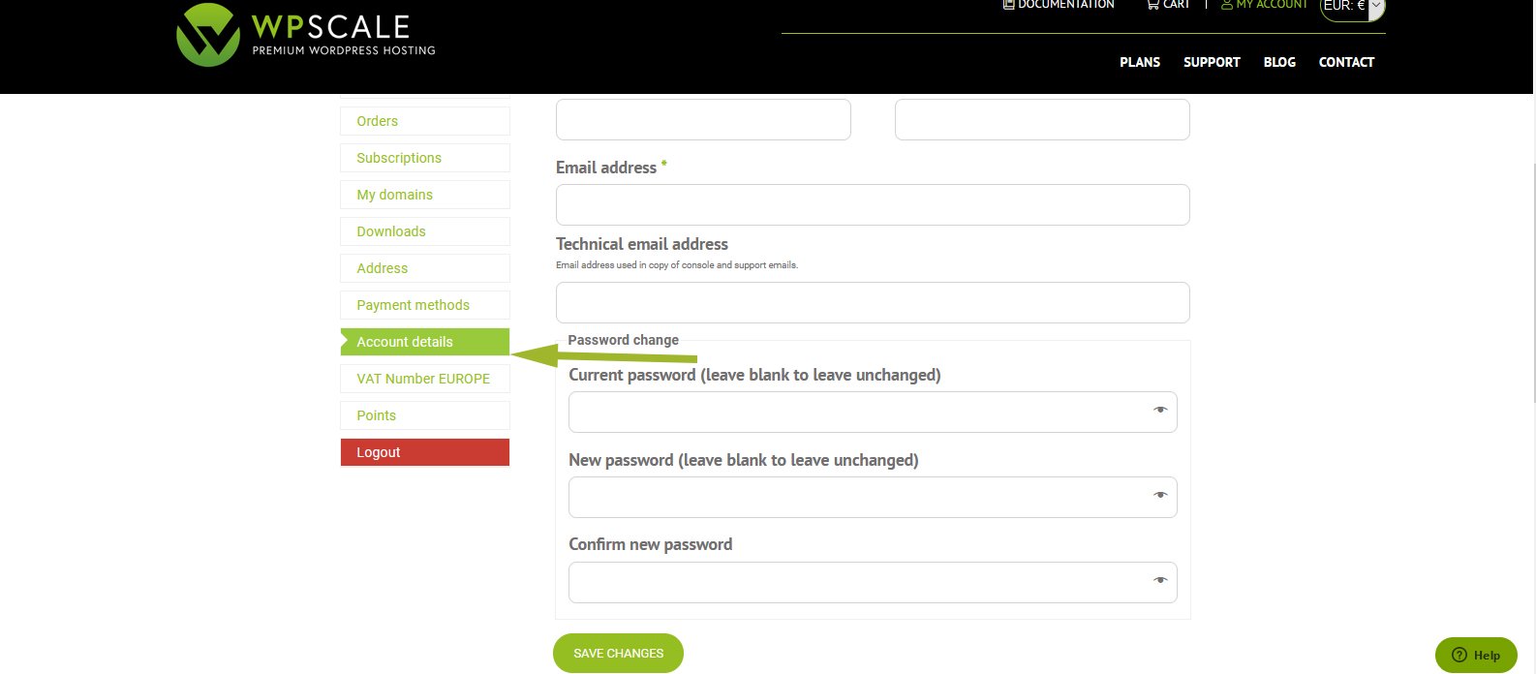Open the VAT Number EUROPE section
The width and height of the screenshot is (1536, 674).
[424, 379]
